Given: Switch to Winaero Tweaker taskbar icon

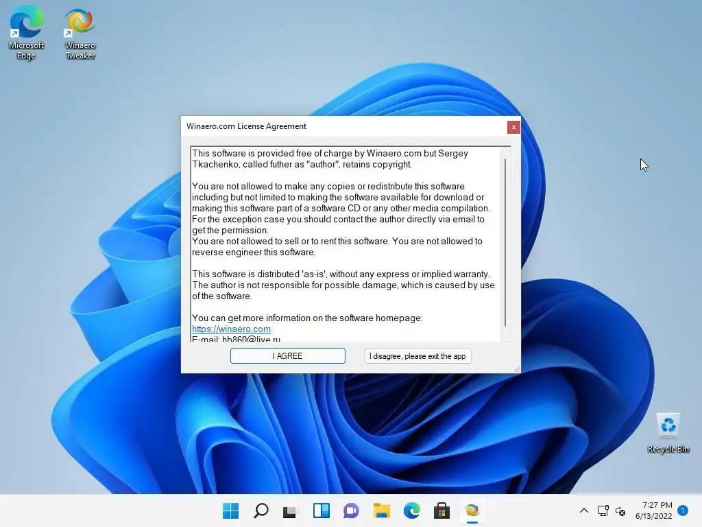Looking at the screenshot, I should (x=472, y=511).
